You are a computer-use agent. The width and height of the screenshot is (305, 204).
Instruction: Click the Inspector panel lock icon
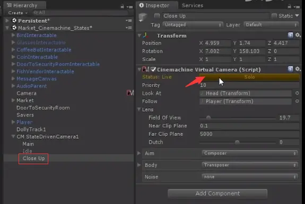point(290,6)
